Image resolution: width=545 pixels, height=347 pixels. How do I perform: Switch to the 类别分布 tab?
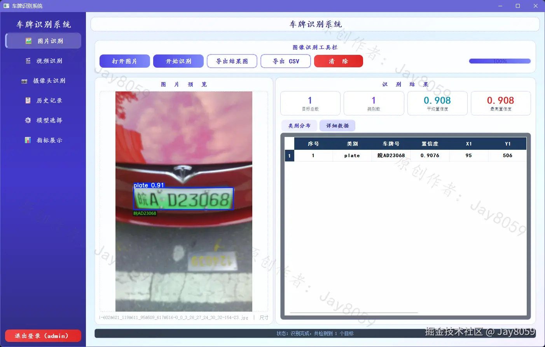point(299,126)
